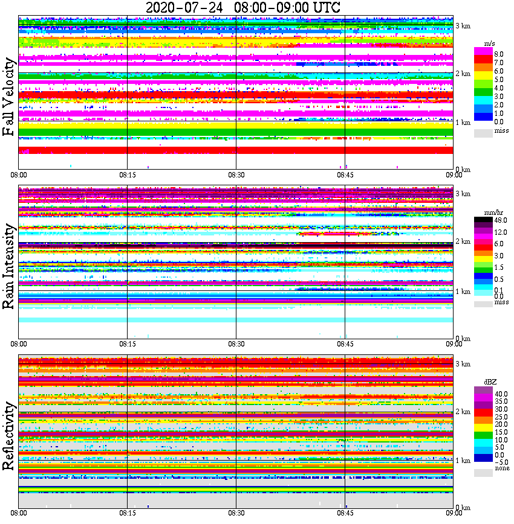The height and width of the screenshot is (524, 514).
Task: Pick the orange swatch in the mm/hr legend
Action: 483,253
